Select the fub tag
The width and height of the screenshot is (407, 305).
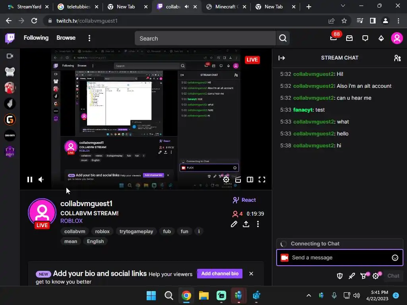click(x=167, y=232)
